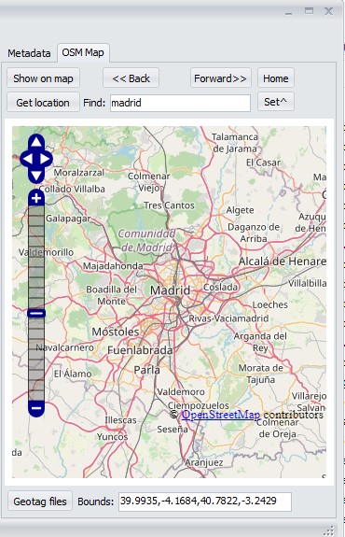This screenshot has width=345, height=537.
Task: Click the Alcalá de Henares label
Action: coord(283,261)
